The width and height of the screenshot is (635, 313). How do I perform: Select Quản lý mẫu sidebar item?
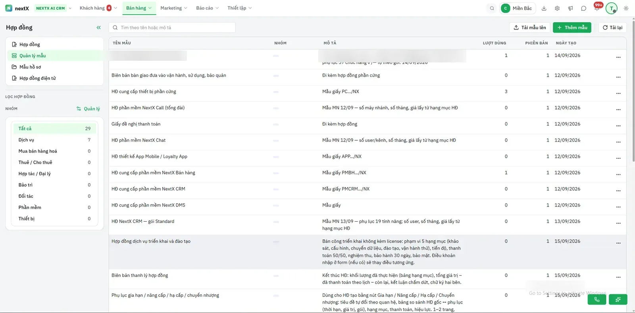tap(55, 56)
